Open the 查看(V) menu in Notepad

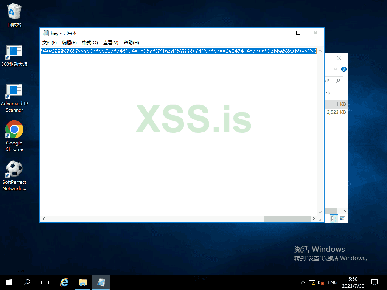pos(110,43)
